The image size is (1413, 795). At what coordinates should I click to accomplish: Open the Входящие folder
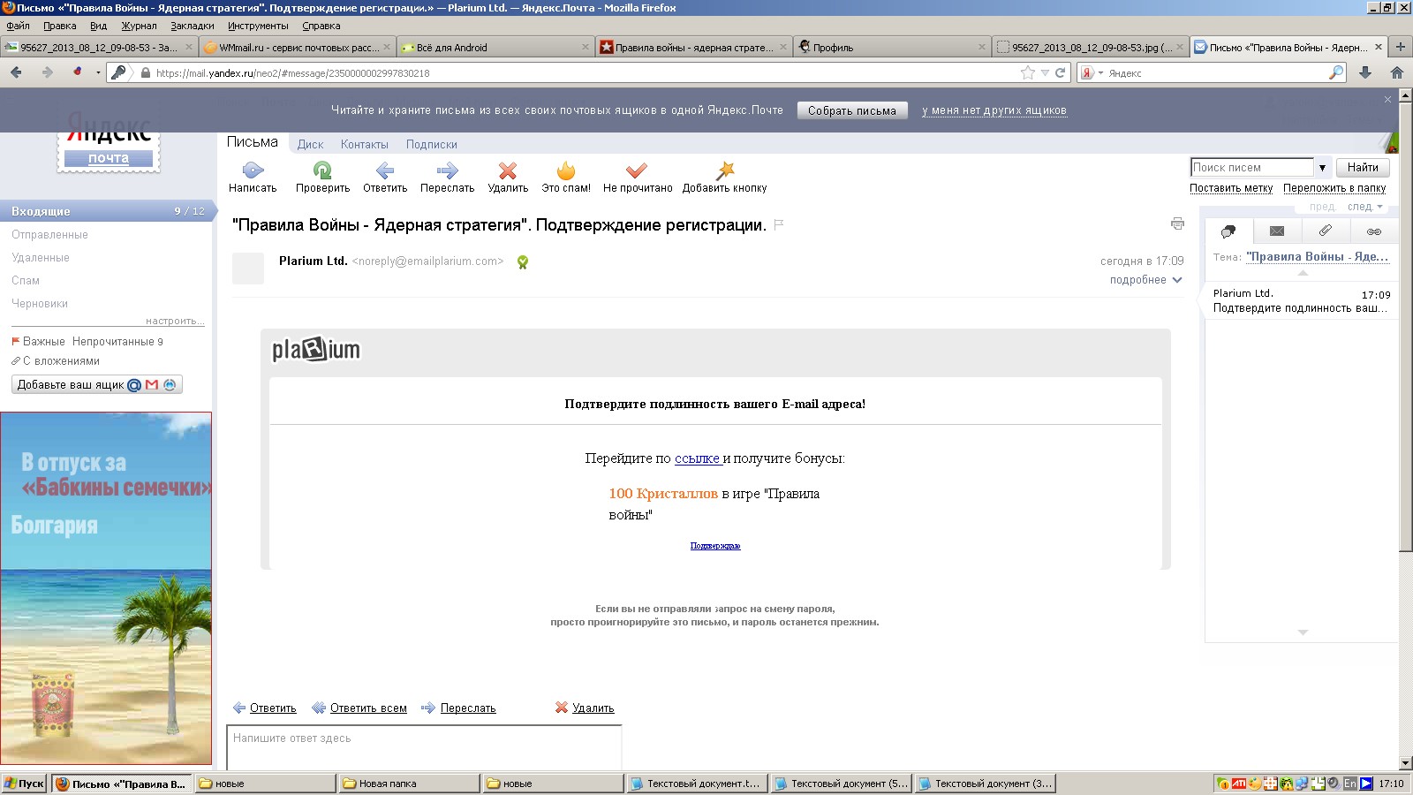(106, 211)
